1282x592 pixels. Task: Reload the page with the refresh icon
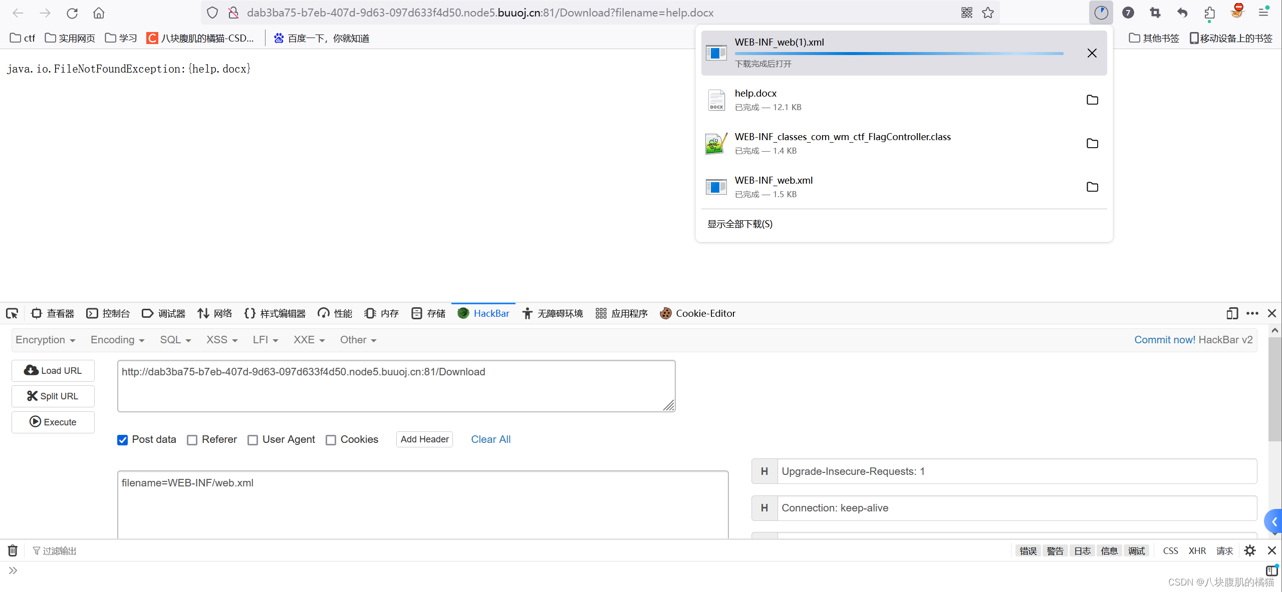[72, 13]
